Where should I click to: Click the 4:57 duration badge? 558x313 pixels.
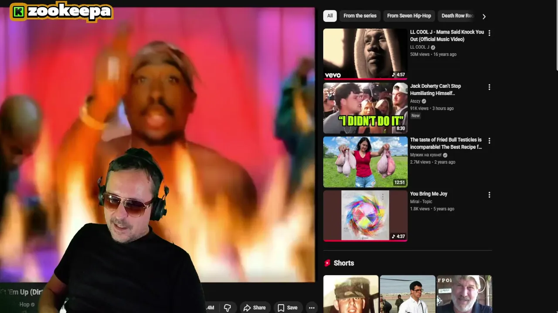coord(398,75)
